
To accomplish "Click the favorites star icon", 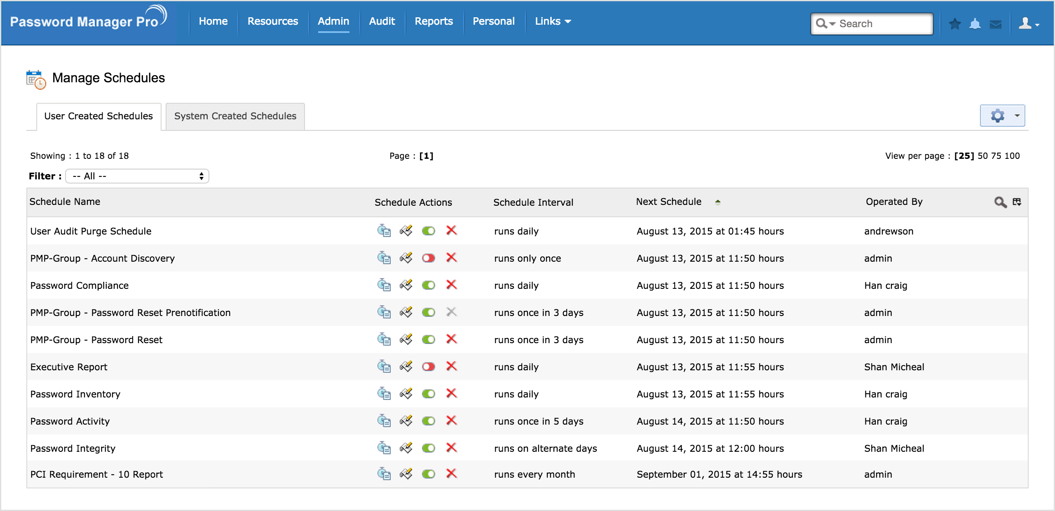I will tap(955, 24).
